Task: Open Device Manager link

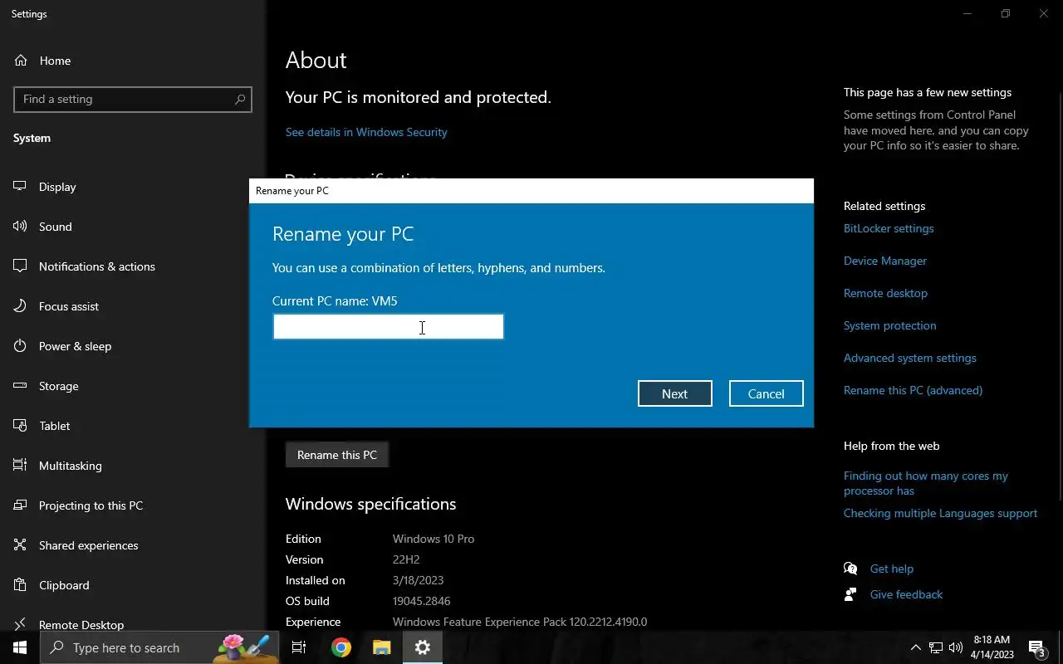Action: tap(885, 261)
